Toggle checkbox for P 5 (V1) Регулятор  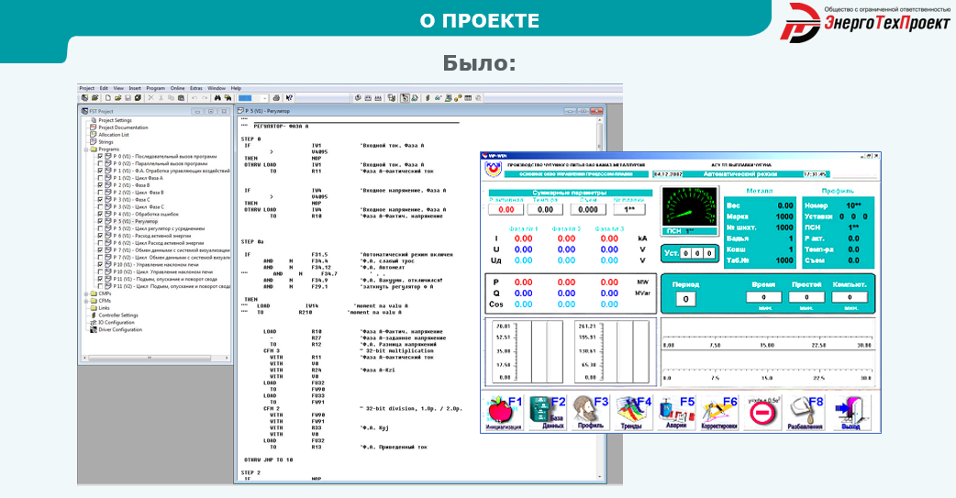click(101, 221)
